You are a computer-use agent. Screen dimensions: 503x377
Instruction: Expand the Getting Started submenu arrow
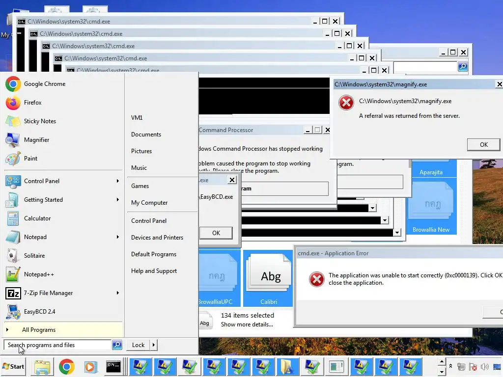pyautogui.click(x=118, y=200)
